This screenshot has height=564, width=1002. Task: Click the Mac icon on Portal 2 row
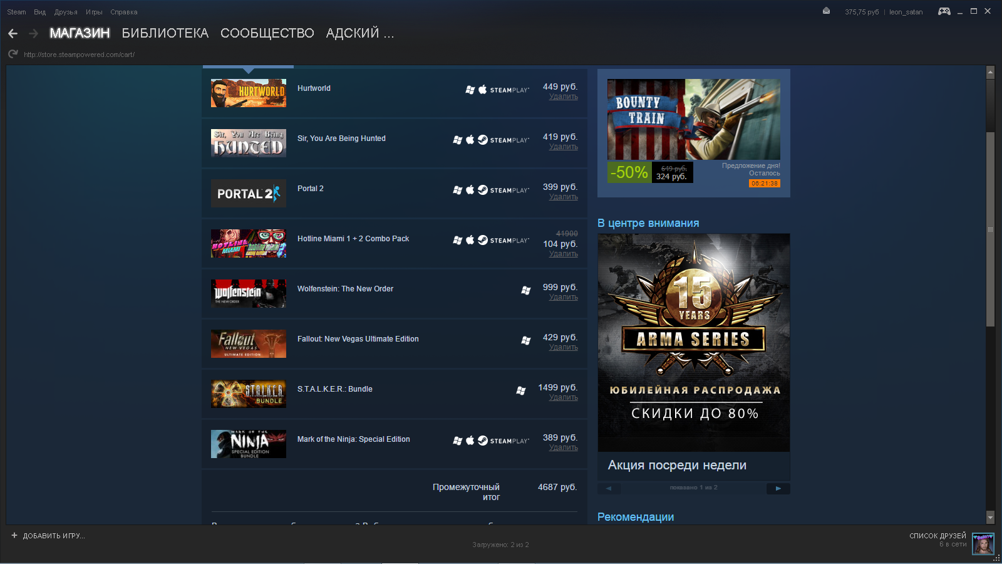(x=470, y=190)
